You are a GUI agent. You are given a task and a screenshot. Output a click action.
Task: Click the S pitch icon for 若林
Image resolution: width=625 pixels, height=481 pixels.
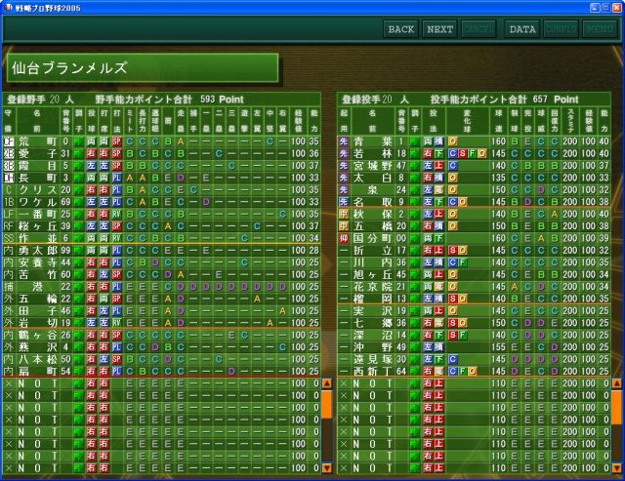pyautogui.click(x=462, y=154)
